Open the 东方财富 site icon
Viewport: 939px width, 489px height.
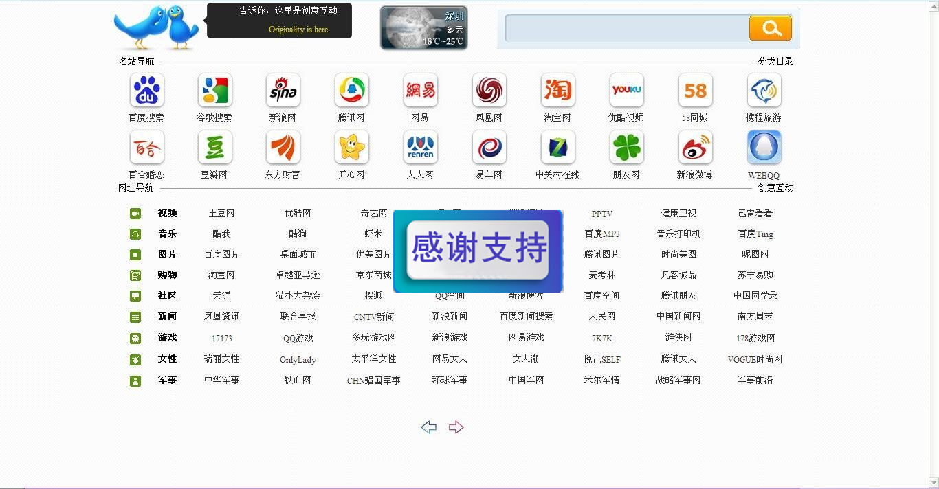click(283, 148)
